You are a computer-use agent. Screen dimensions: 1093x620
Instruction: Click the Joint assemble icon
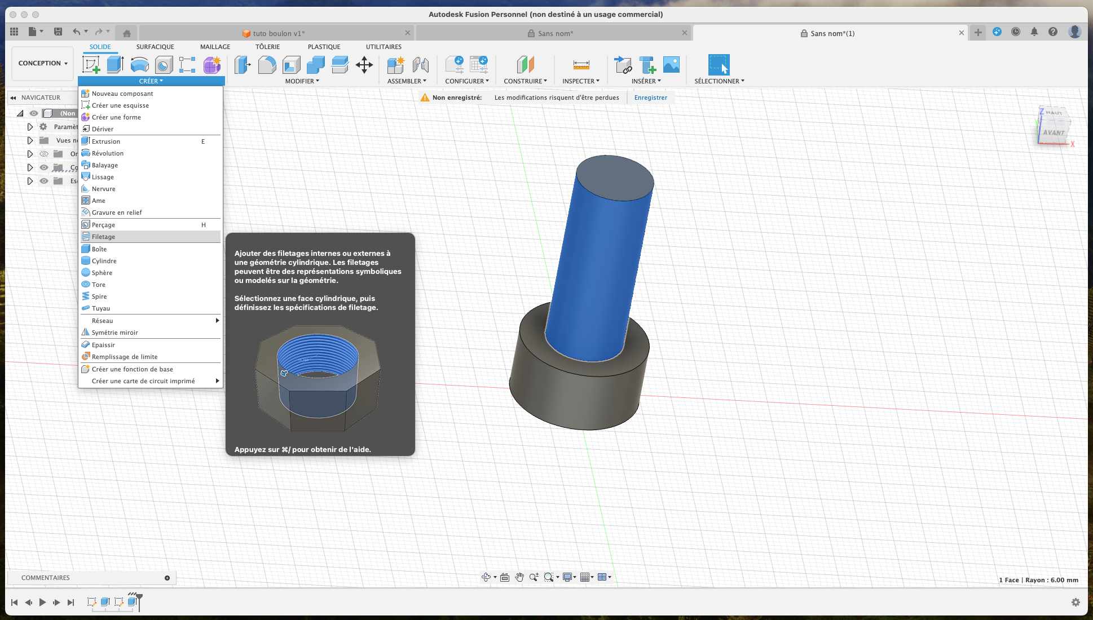[420, 65]
